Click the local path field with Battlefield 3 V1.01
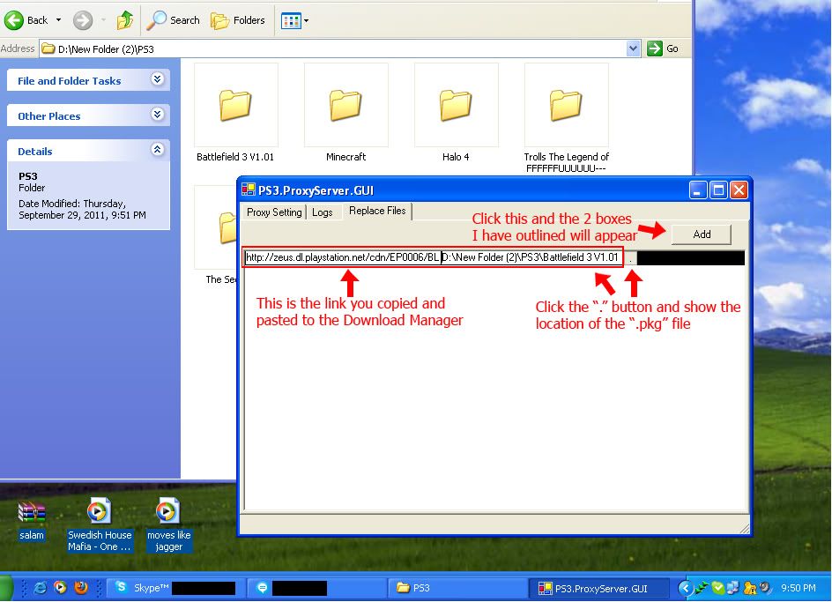The image size is (832, 602). (x=531, y=257)
